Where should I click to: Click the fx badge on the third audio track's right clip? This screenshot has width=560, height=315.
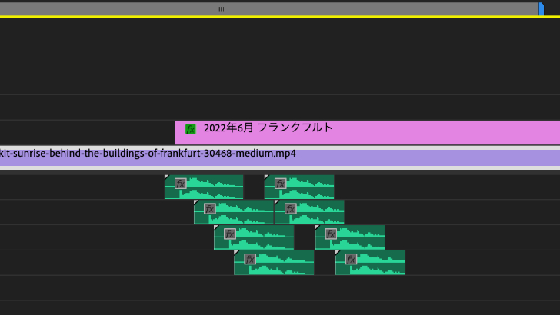click(331, 234)
